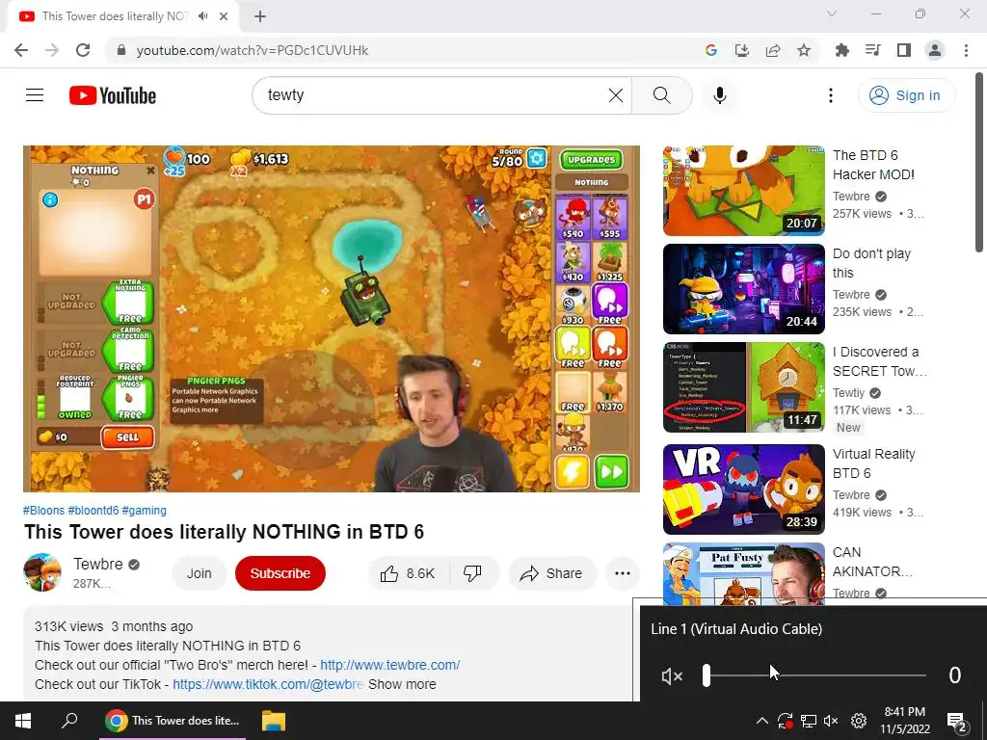This screenshot has height=740, width=987.
Task: Open the tewbre.com merch link
Action: coord(390,665)
